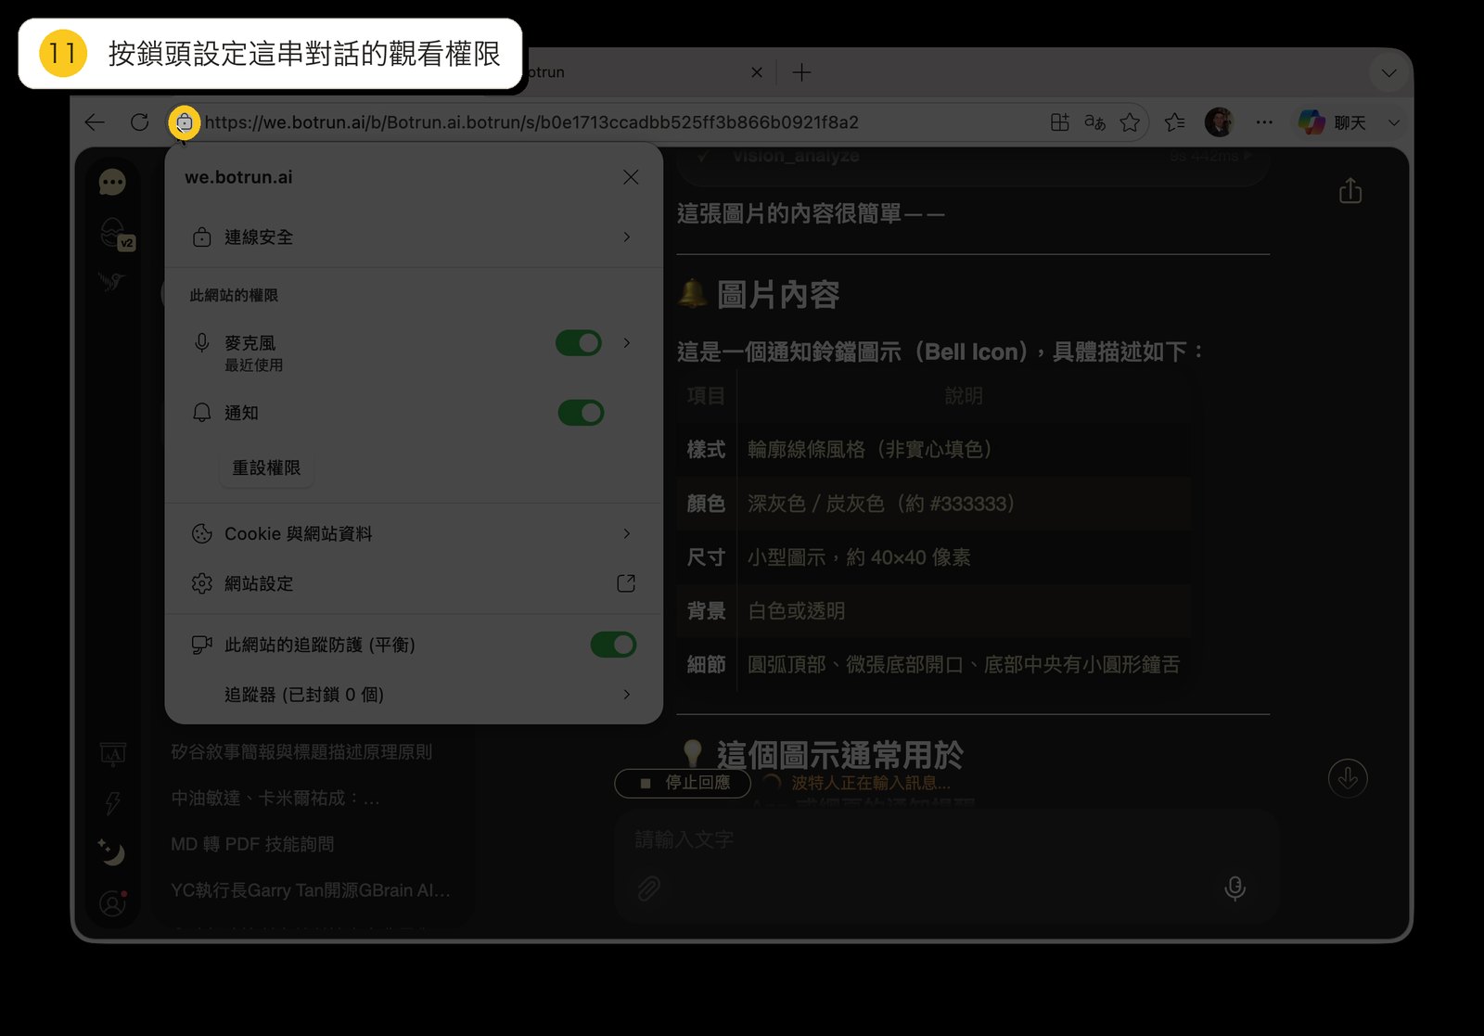Open chat 中油敏達、卡米爾祐成
Viewport: 1484px width, 1036px height.
[275, 799]
